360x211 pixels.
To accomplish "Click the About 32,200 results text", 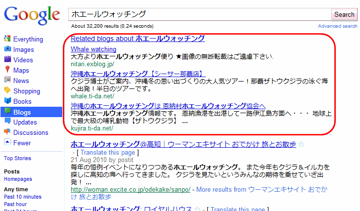I will [112, 26].
